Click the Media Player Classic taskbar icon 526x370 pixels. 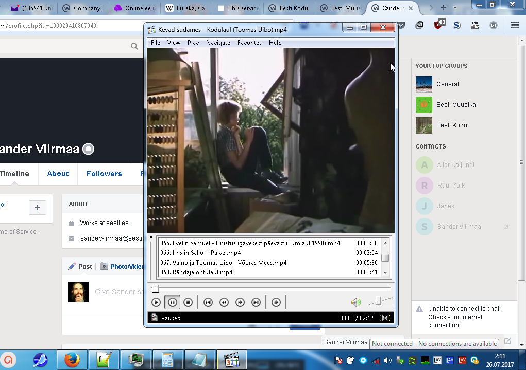pyautogui.click(x=231, y=360)
